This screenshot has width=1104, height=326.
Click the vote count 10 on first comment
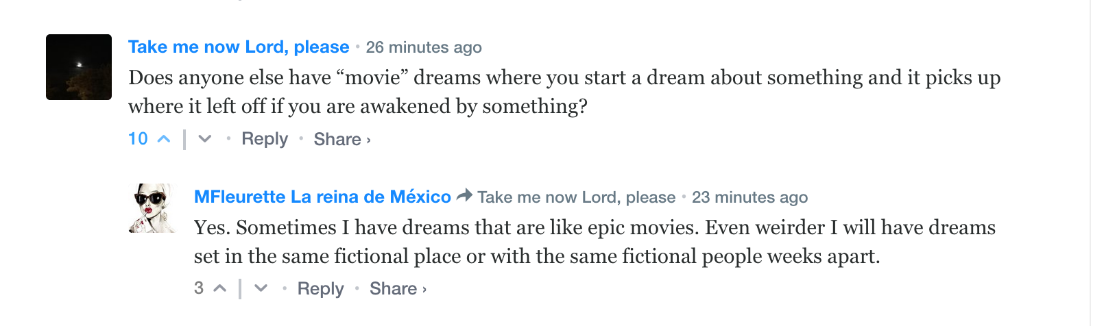click(138, 139)
